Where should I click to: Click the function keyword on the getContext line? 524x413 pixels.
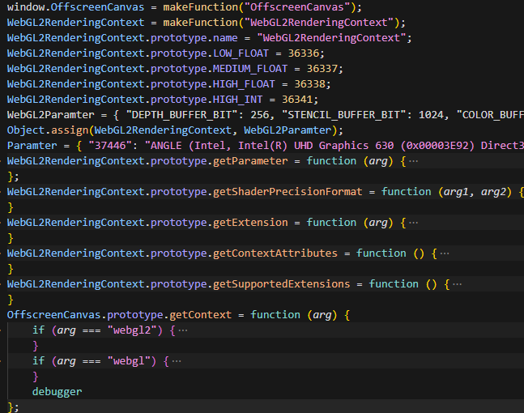coord(275,314)
